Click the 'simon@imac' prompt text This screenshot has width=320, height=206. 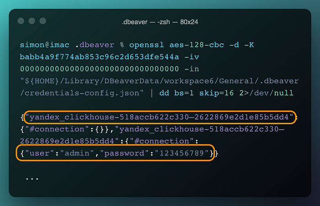[x=44, y=45]
